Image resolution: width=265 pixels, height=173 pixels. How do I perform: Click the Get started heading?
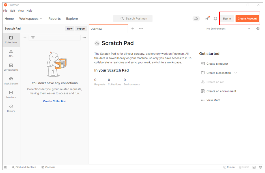[209, 53]
